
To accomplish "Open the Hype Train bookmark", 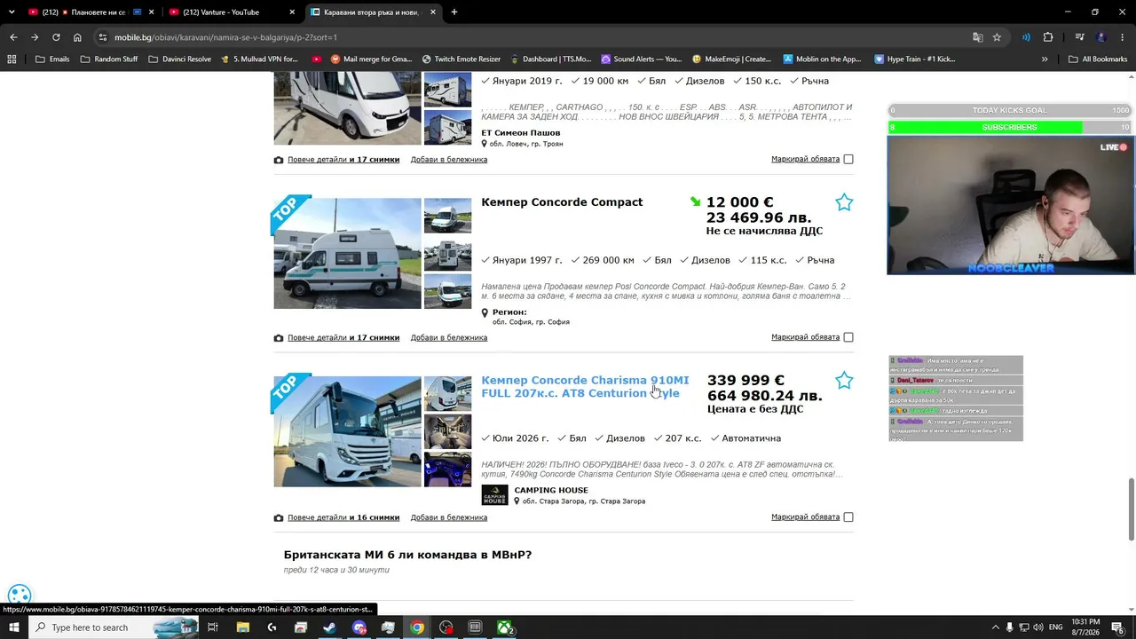I will (x=915, y=59).
